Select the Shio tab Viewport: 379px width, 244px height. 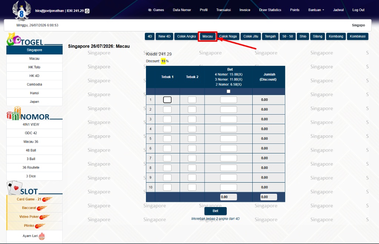coord(303,36)
